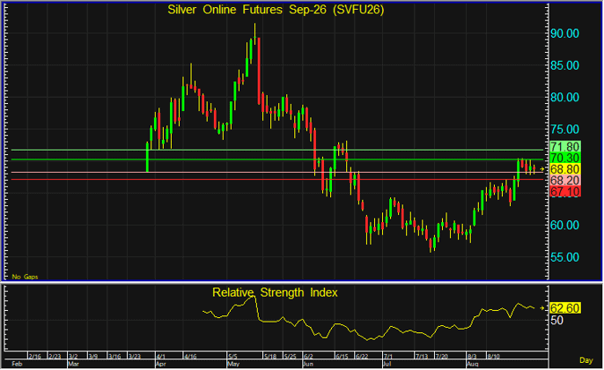The height and width of the screenshot is (370, 604).
Task: Select the 70.30 horizontal green line
Action: (277, 159)
